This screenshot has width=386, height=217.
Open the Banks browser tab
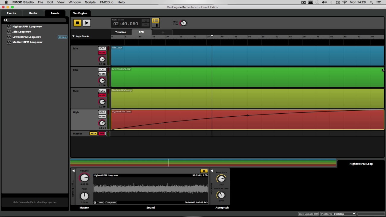pos(33,13)
